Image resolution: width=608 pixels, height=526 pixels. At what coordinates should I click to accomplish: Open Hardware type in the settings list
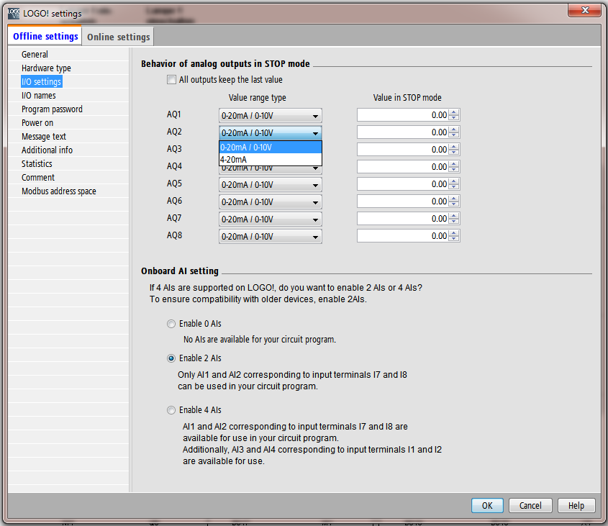[x=46, y=68]
